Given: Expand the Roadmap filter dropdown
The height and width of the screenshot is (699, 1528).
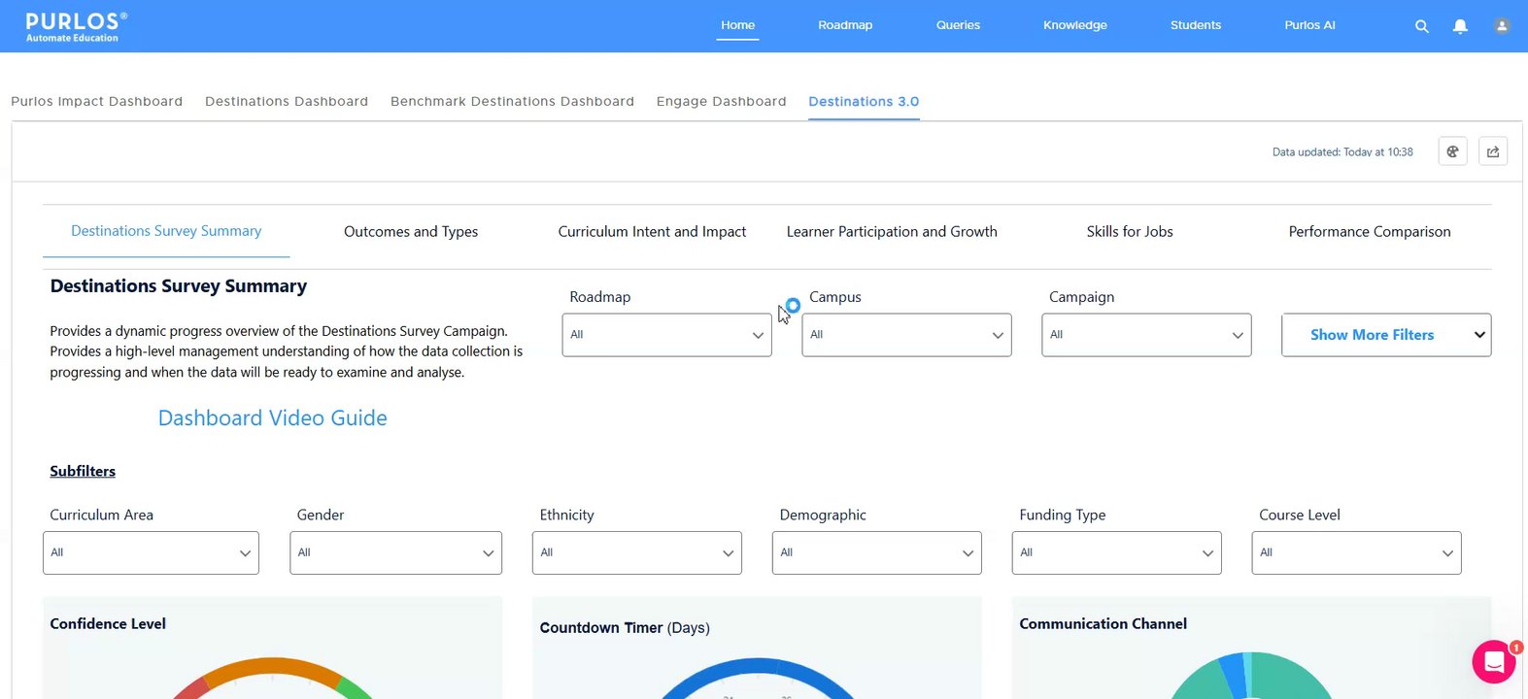Looking at the screenshot, I should [666, 335].
